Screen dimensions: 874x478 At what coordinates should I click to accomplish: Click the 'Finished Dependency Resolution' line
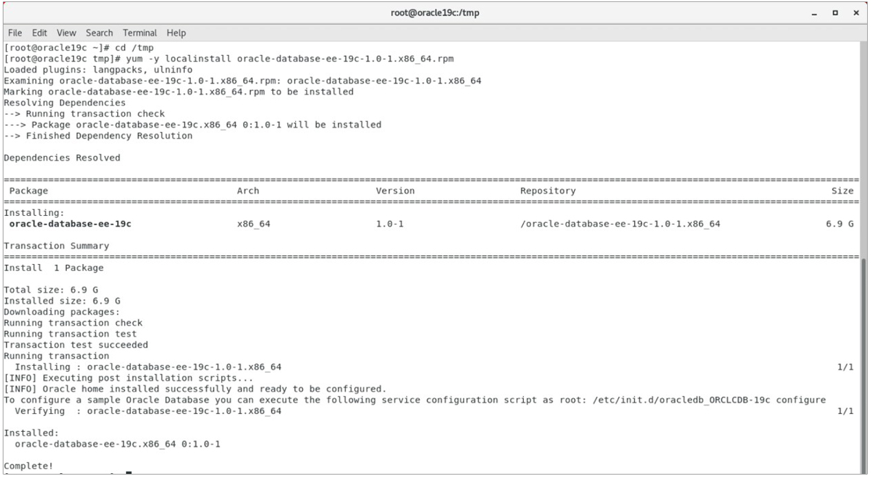pos(99,136)
